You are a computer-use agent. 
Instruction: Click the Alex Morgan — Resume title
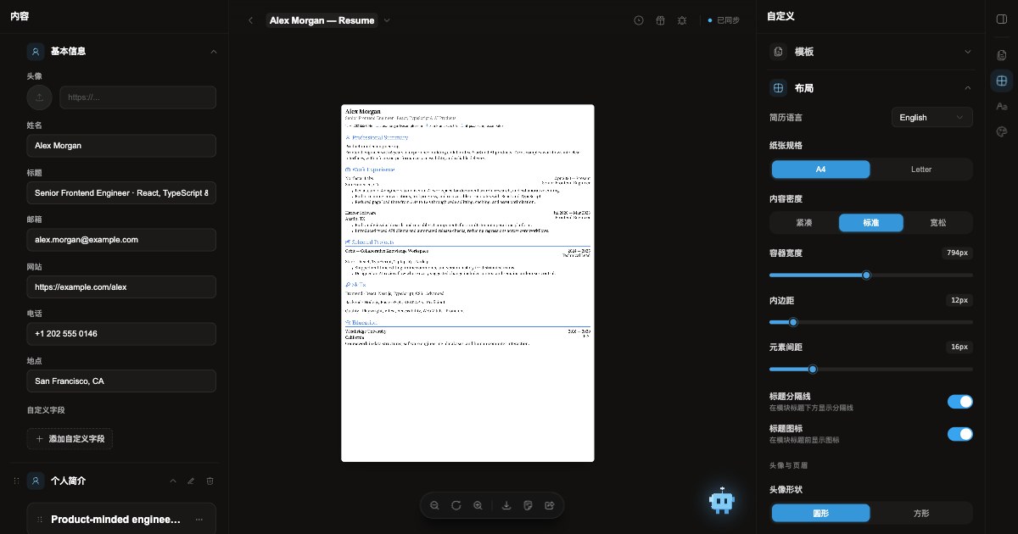322,20
